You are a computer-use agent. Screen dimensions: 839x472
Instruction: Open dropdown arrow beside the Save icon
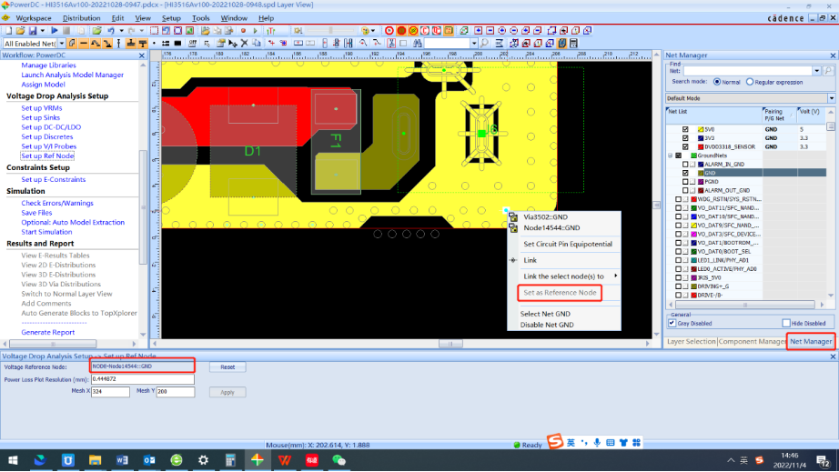(42, 31)
